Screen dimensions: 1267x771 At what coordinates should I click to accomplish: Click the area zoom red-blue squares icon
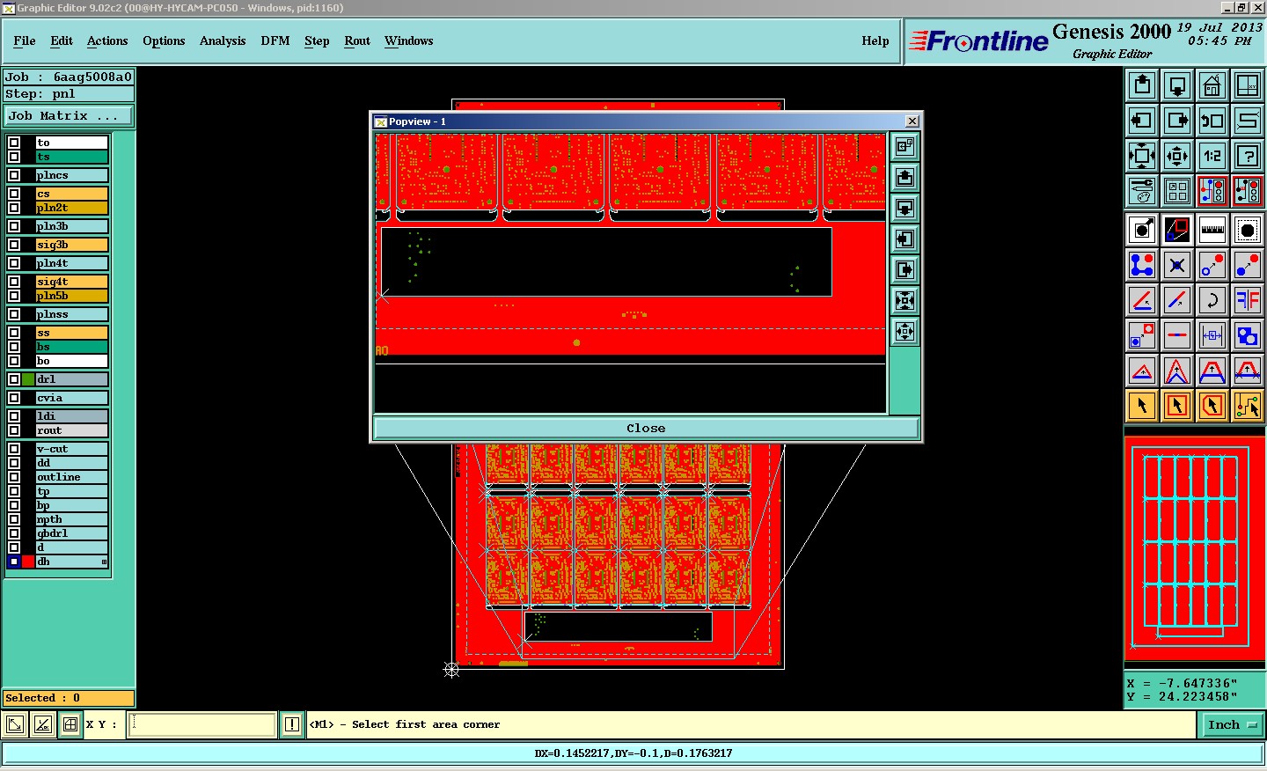(1177, 231)
